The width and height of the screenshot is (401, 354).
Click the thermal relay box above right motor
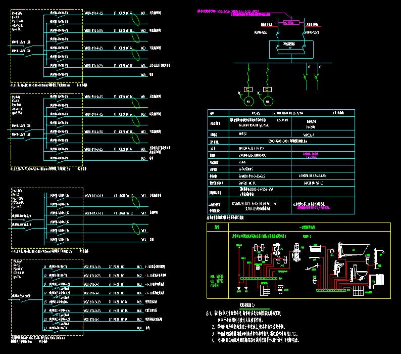pos(267,90)
